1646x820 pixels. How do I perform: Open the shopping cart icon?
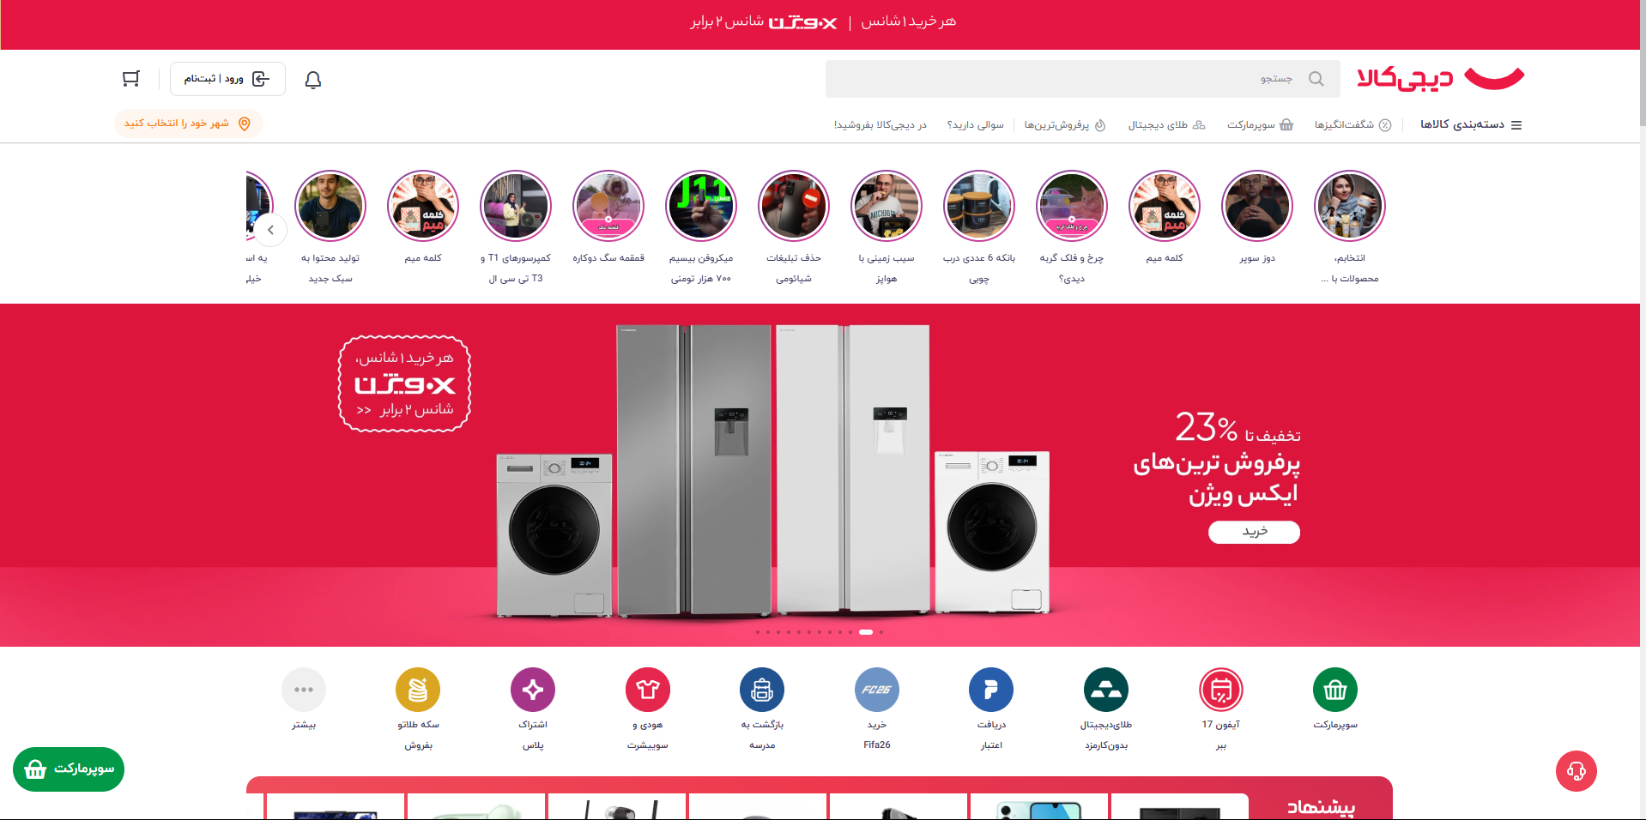(x=130, y=79)
